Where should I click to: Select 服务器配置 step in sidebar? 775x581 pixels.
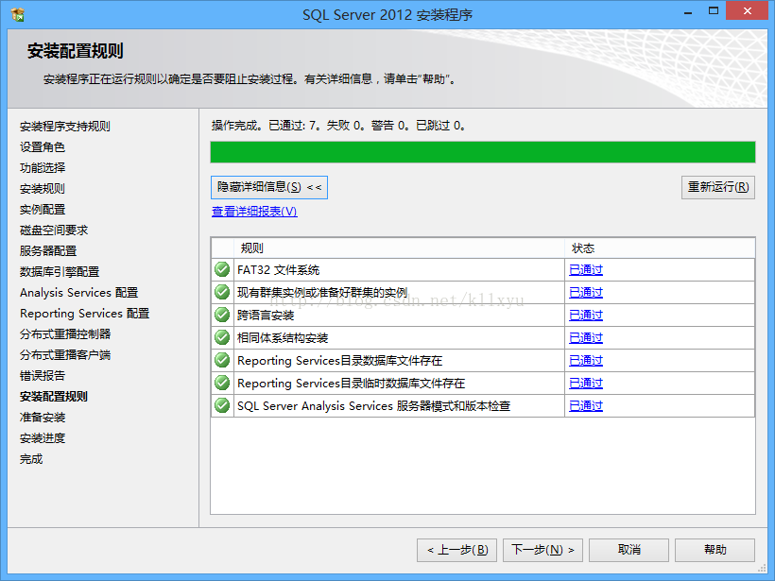[48, 251]
